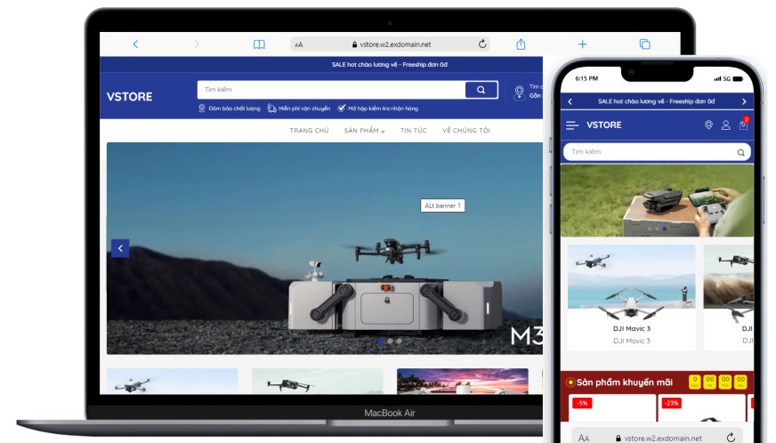Click the previous announcement arrow on the phone
The height and width of the screenshot is (443, 776).
point(570,101)
